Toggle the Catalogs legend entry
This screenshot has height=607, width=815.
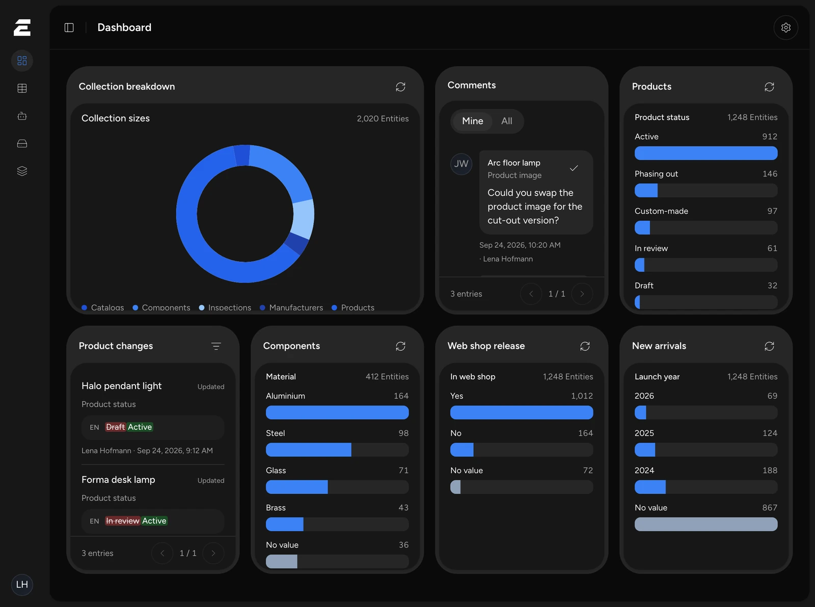point(103,307)
